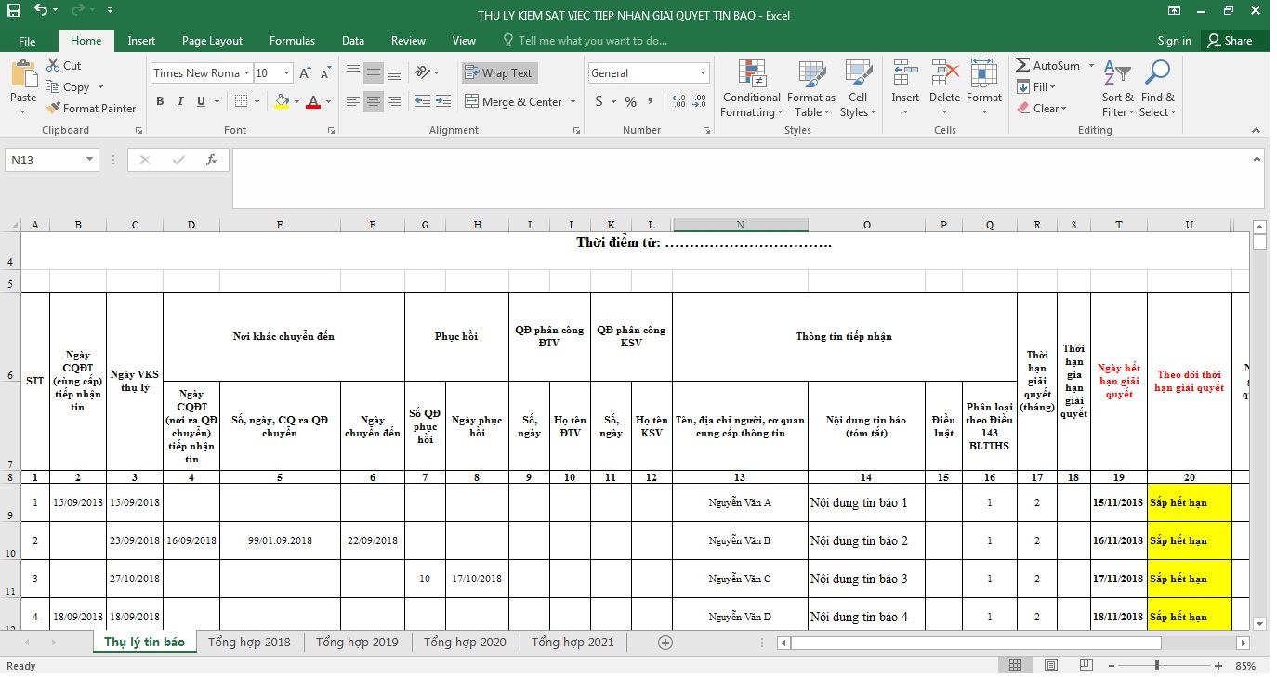This screenshot has height=677, width=1277.
Task: Click the Insert Function fx icon
Action: click(x=212, y=160)
